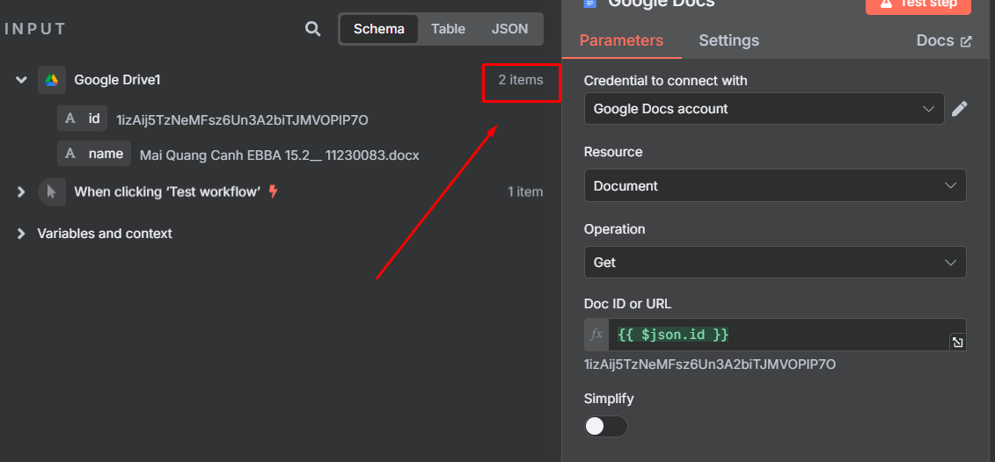995x462 pixels.
Task: Select the id field pill
Action: pos(82,119)
